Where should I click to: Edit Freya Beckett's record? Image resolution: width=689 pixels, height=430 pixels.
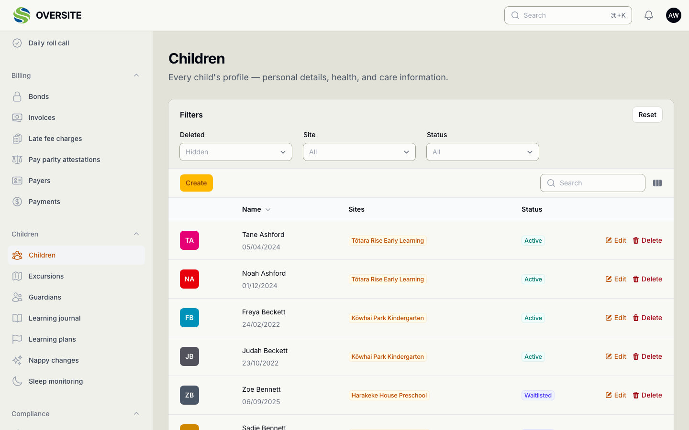pyautogui.click(x=616, y=318)
